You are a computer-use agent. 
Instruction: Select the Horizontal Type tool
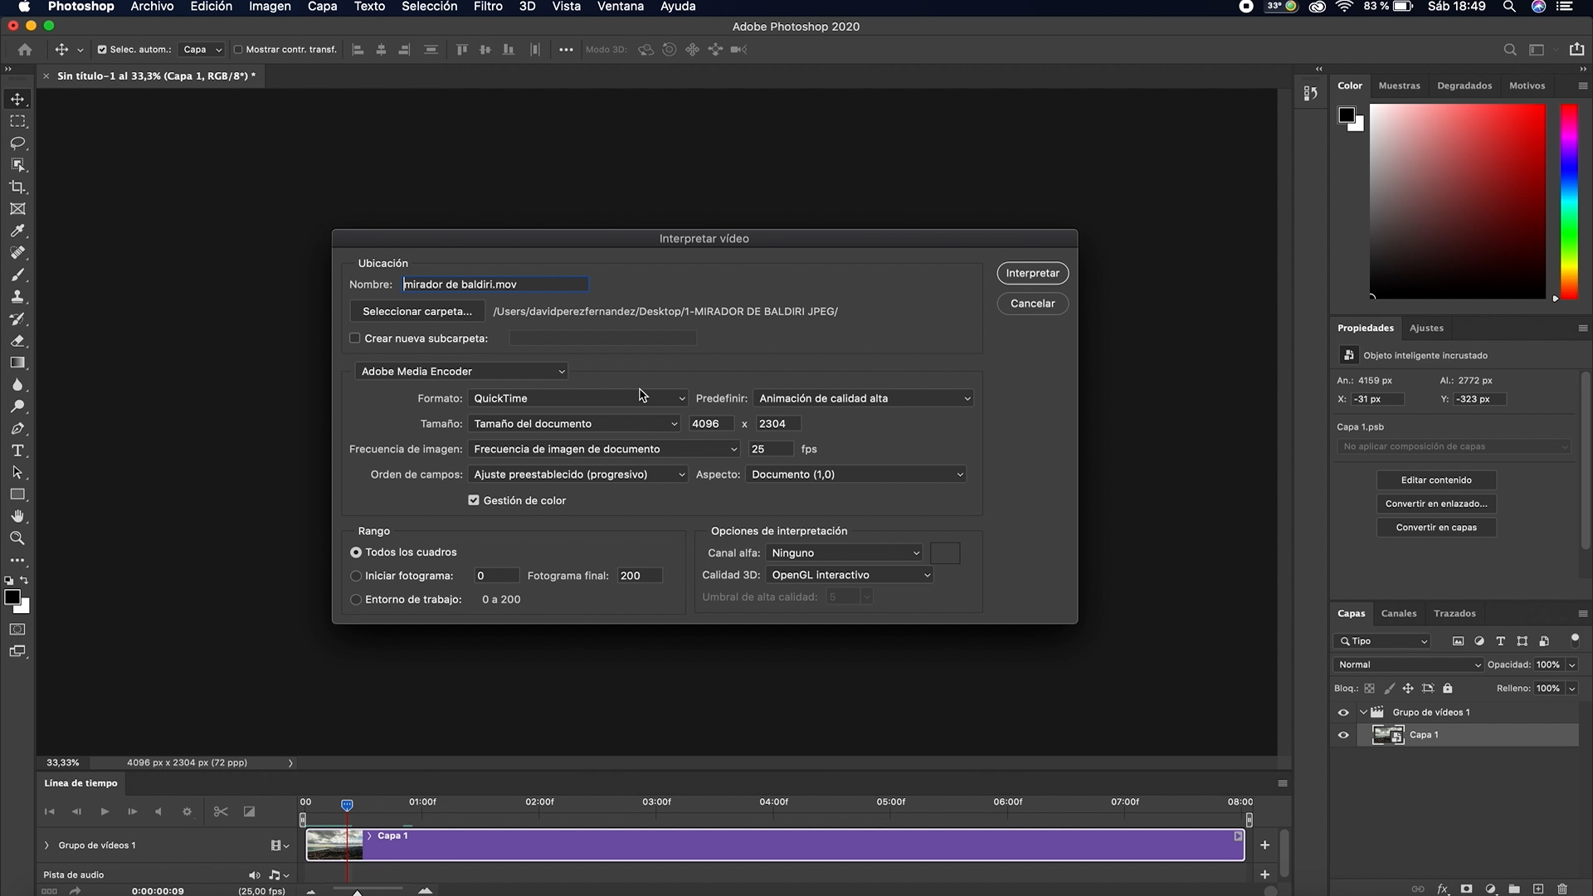17,450
